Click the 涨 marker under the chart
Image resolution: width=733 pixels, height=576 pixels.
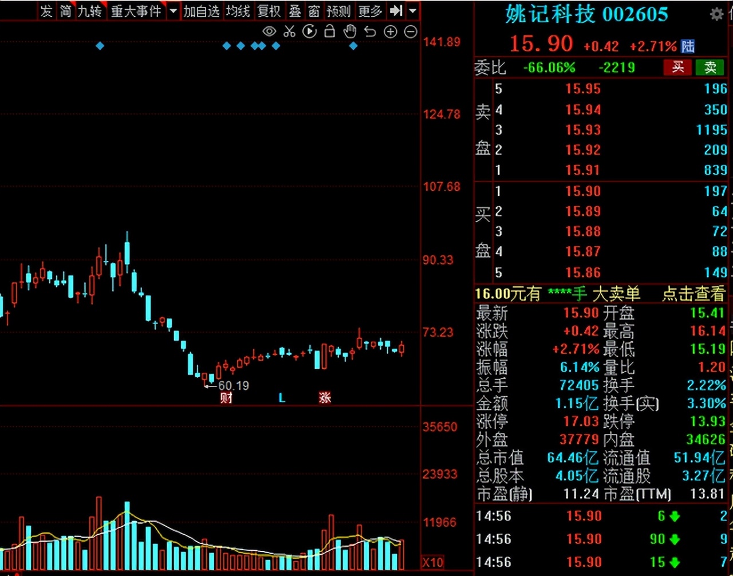click(325, 397)
